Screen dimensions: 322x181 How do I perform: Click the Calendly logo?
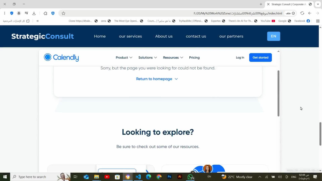point(61,58)
